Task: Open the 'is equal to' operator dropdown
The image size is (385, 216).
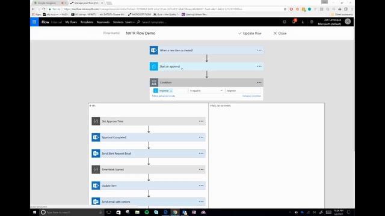Action: click(x=206, y=91)
